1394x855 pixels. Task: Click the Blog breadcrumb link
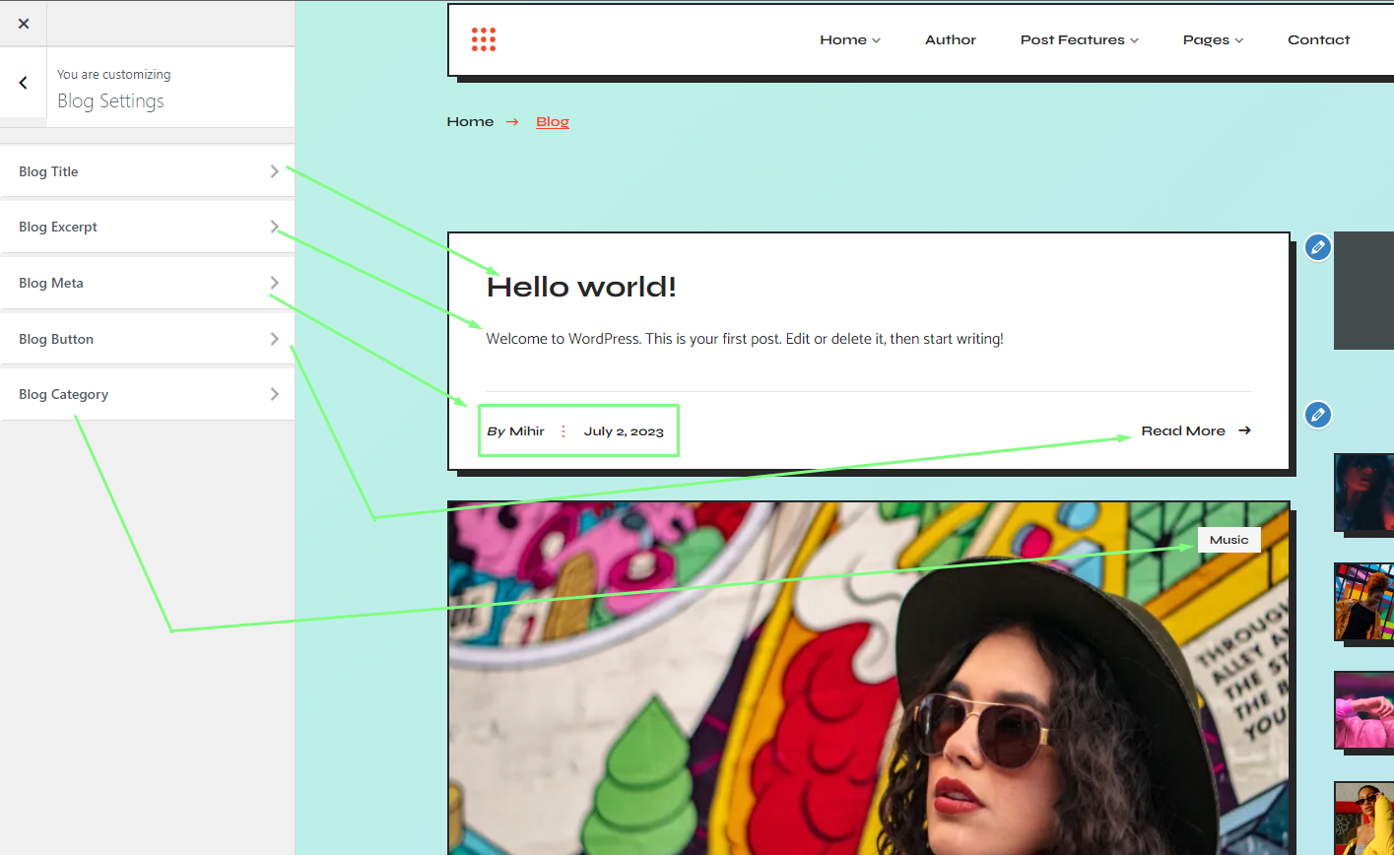[x=553, y=122]
